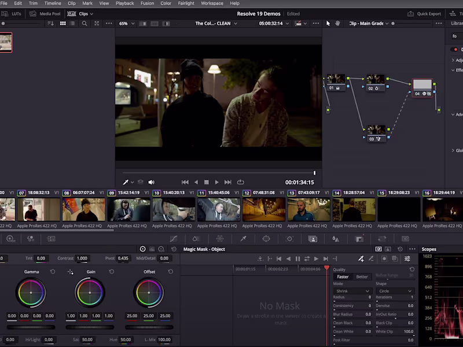This screenshot has height=347, width=463.
Task: Select clip 08 thumbnail in the timeline
Action: click(83, 209)
